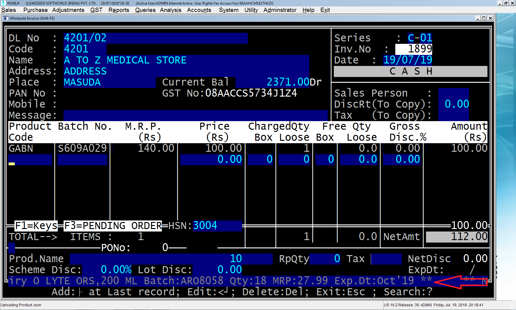516x310 pixels.
Task: Click the Place field MASUDA
Action: [110, 82]
